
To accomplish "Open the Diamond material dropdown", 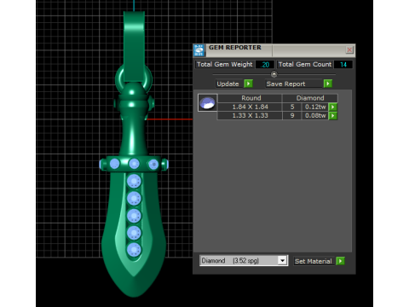I will point(282,261).
